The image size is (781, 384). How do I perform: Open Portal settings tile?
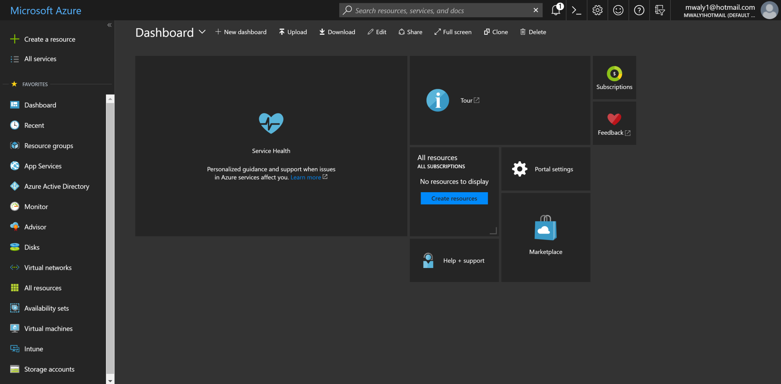546,169
